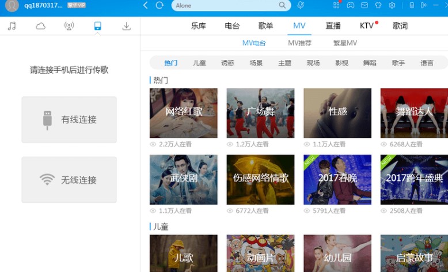448x272 pixels.
Task: Click the 6268人在看 viewer count
Action: [406, 145]
